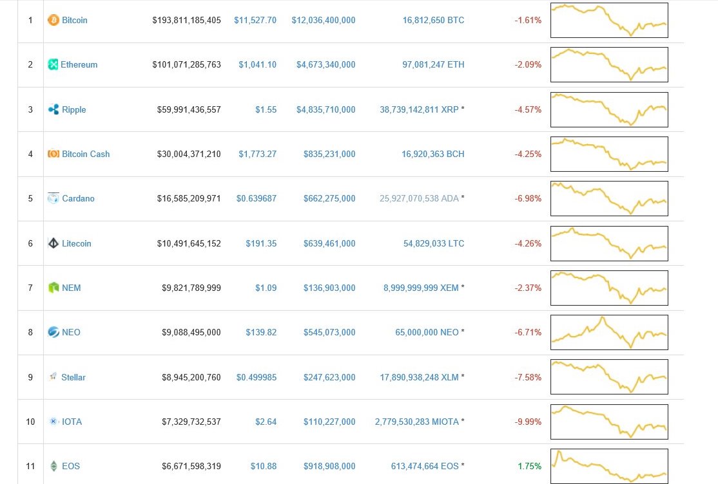718x484 pixels.
Task: Click the IOTA logo icon
Action: [x=53, y=422]
